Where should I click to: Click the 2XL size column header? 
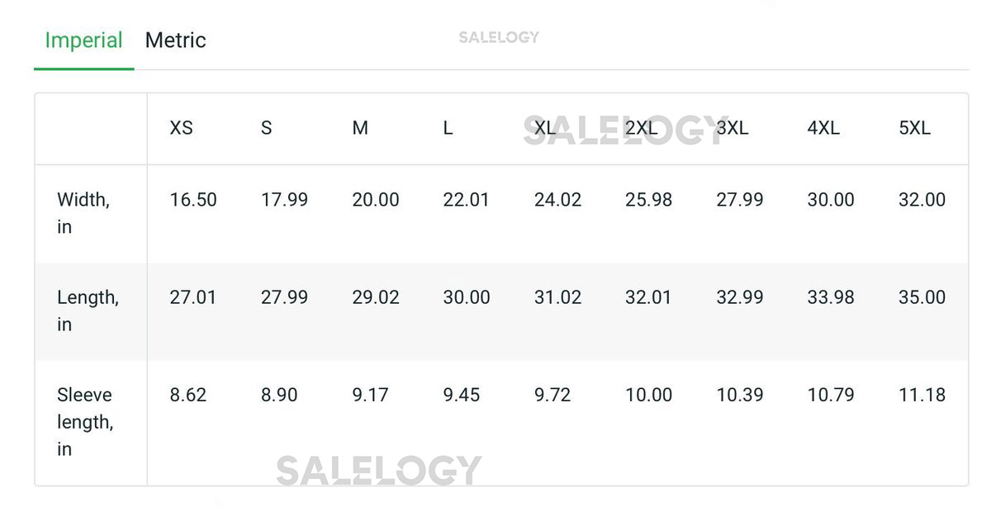tap(642, 128)
